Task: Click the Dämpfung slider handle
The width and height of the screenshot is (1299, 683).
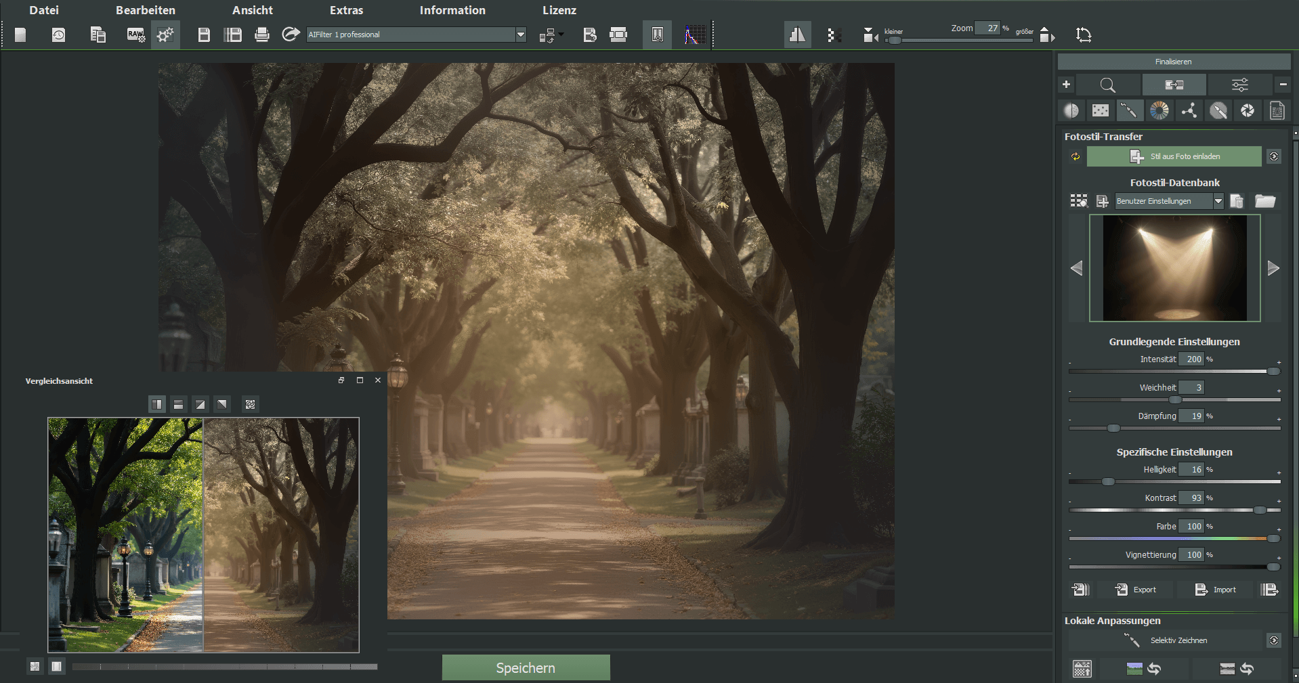Action: tap(1113, 428)
